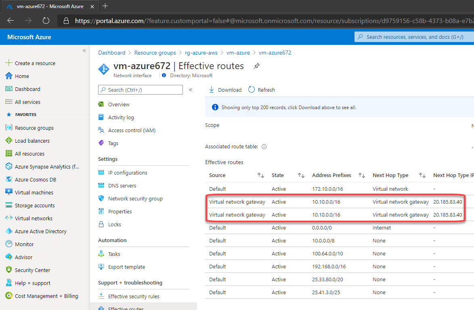Reload the page with browser refresh
This screenshot has height=310, width=474.
(46, 21)
